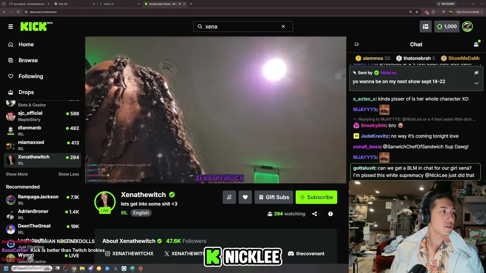Image resolution: width=486 pixels, height=273 pixels.
Task: Open Windows Start menu
Action: (x=6, y=268)
